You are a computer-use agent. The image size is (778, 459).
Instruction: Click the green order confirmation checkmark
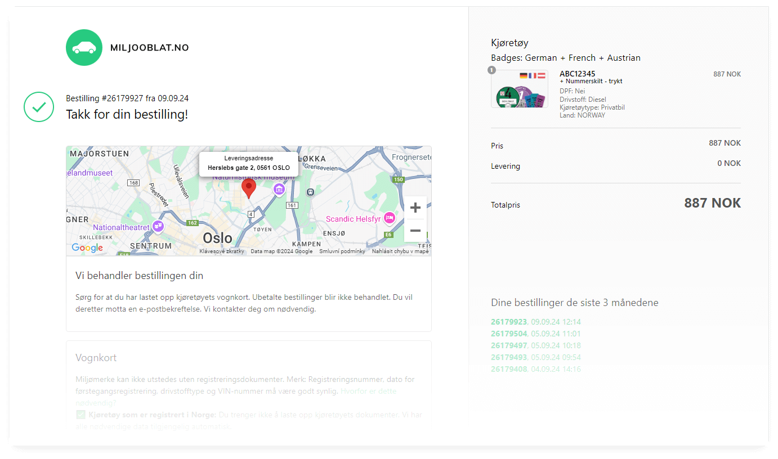[39, 107]
